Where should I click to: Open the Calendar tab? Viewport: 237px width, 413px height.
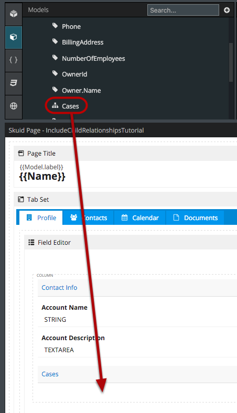click(139, 218)
